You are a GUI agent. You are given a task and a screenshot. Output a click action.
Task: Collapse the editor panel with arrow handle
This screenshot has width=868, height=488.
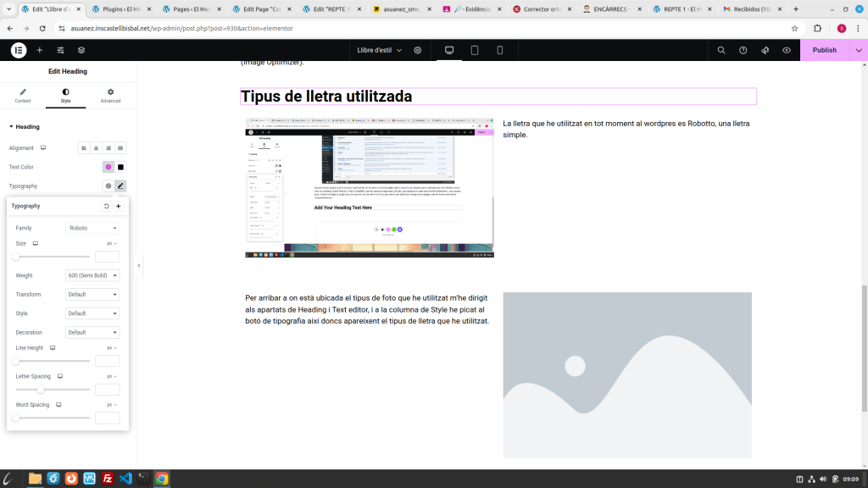point(139,265)
